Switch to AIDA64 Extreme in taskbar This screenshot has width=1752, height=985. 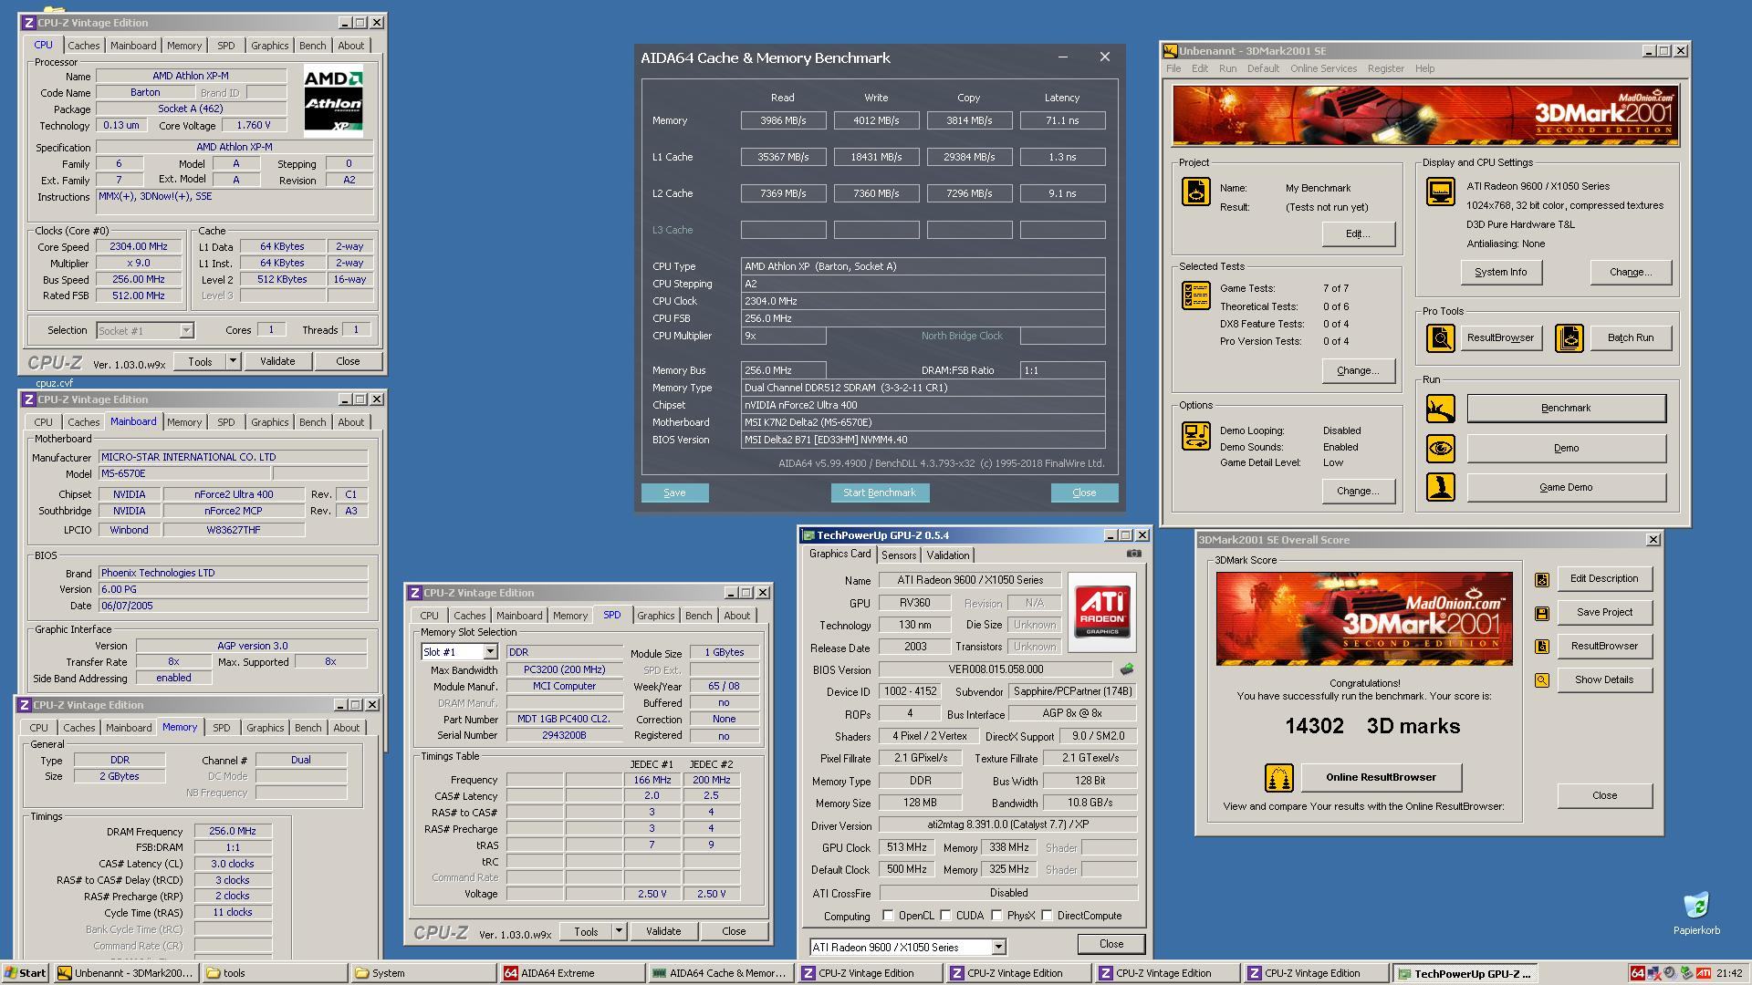[x=573, y=973]
